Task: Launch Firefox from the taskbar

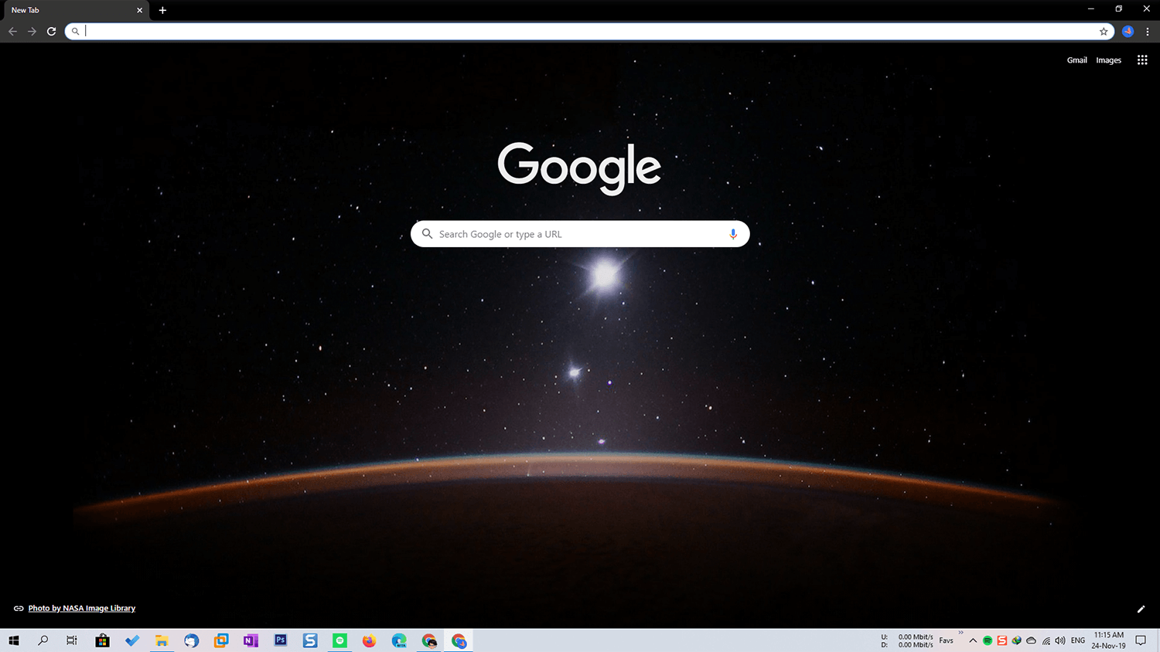Action: click(370, 640)
